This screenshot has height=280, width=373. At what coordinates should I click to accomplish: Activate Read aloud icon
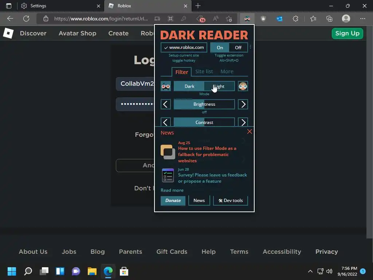coord(216,19)
